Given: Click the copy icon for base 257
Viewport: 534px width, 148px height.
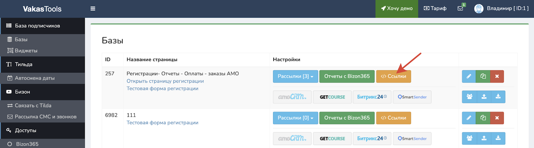Looking at the screenshot, I should point(483,76).
